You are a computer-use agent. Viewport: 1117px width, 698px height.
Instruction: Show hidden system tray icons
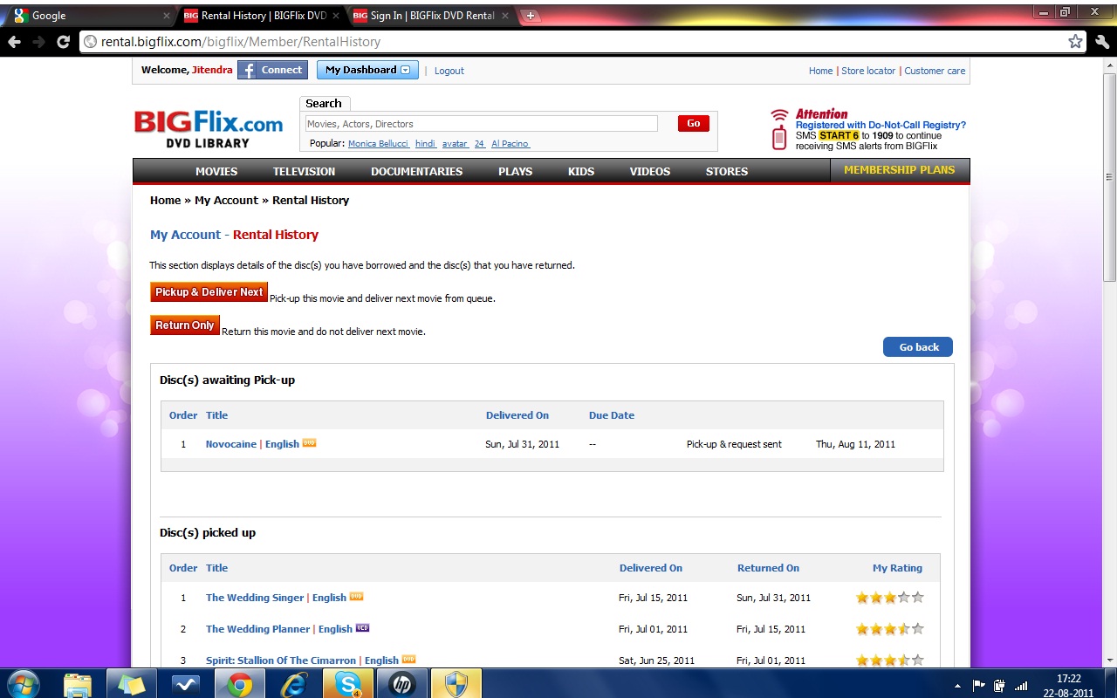(x=958, y=686)
